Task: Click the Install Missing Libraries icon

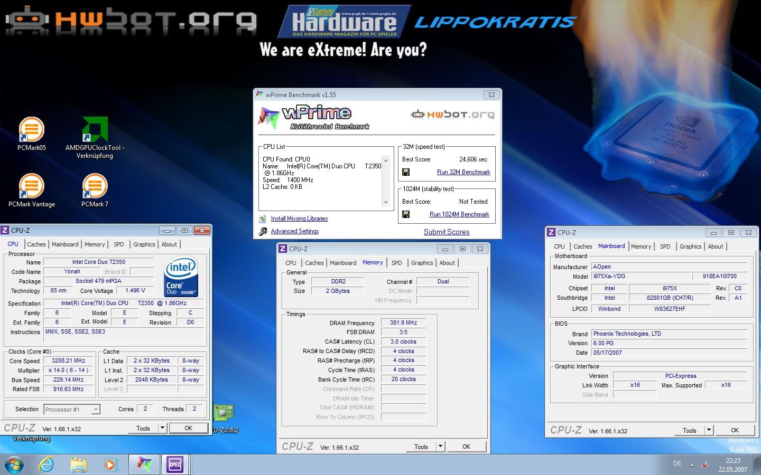Action: coord(263,218)
